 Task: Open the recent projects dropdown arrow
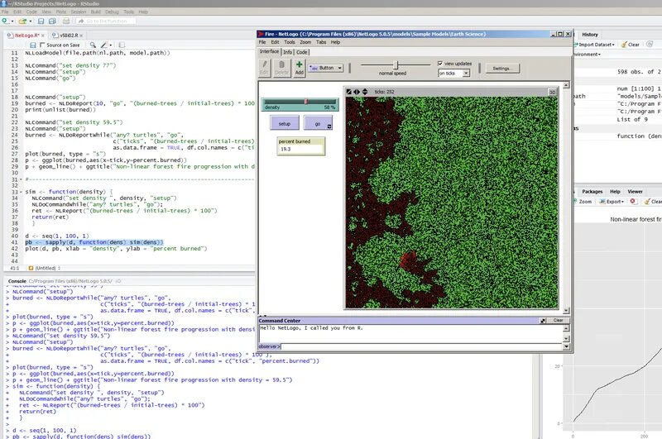coord(31,21)
